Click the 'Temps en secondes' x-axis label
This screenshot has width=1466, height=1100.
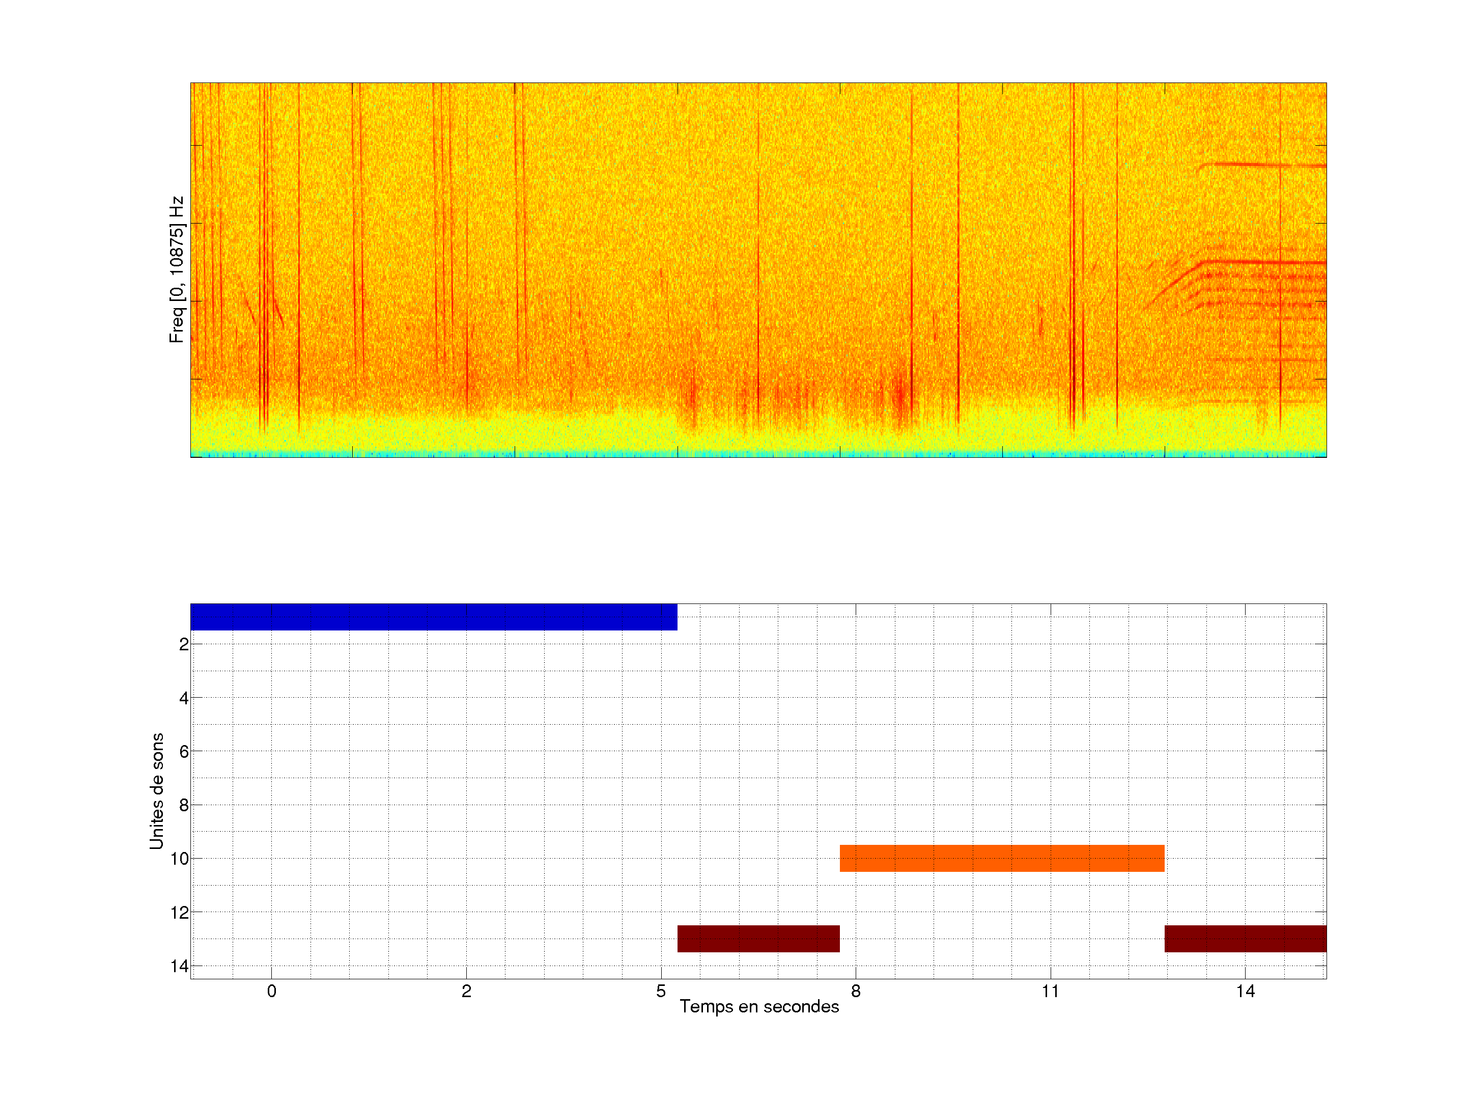click(x=759, y=1006)
